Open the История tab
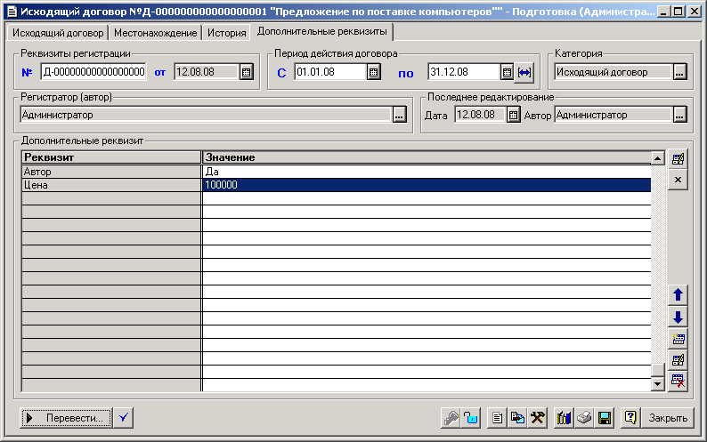 [226, 33]
